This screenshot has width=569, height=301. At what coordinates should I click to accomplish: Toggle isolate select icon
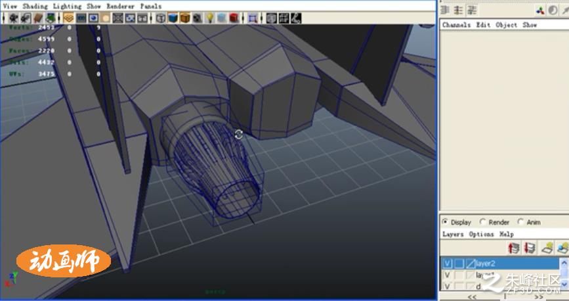(253, 18)
